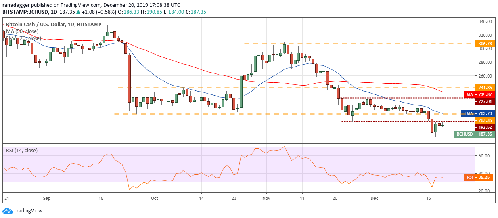Click the 60.00 RSI axis label
Screen dimensions: 498x218
click(x=484, y=156)
